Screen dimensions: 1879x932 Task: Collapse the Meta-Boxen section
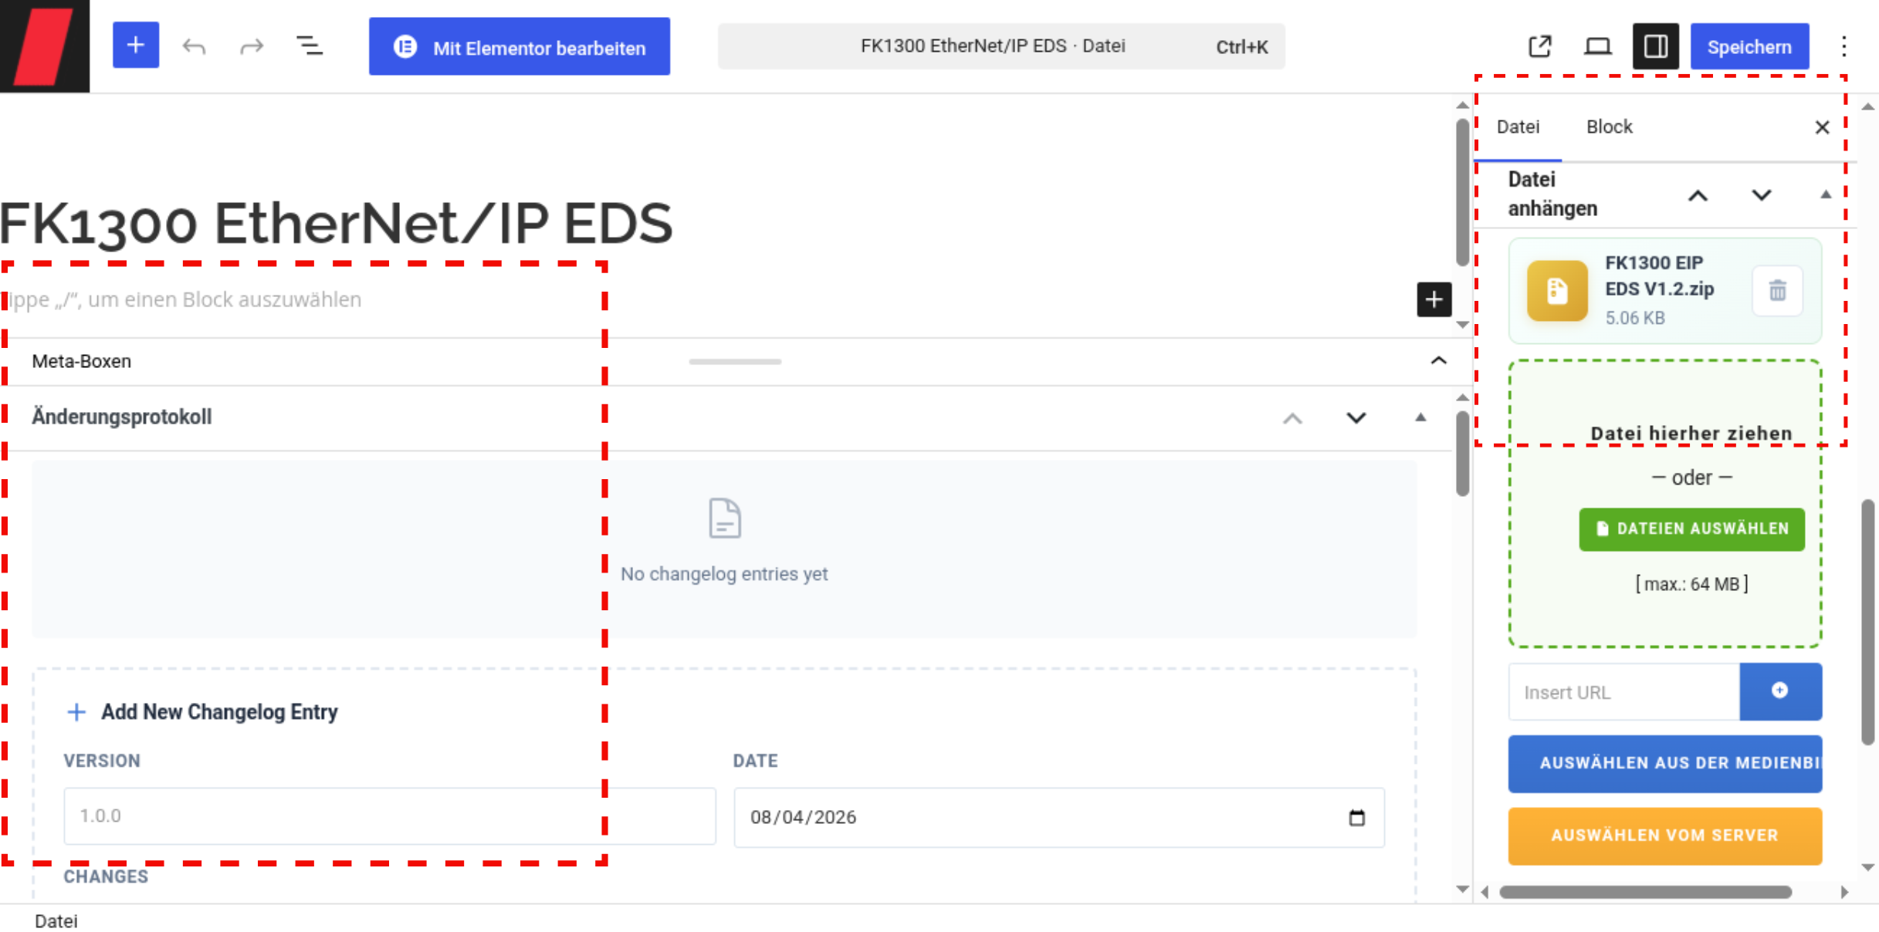(1439, 361)
